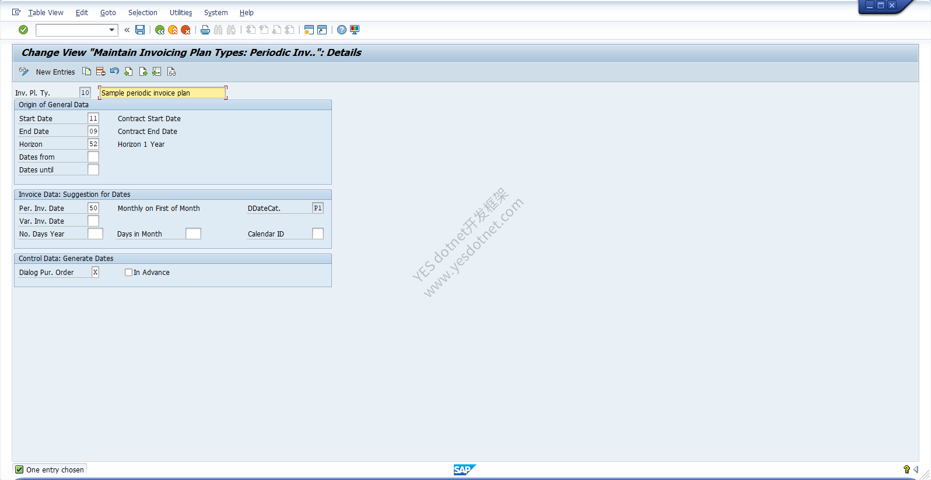
Task: Click the Find binoculars icon
Action: pos(218,30)
